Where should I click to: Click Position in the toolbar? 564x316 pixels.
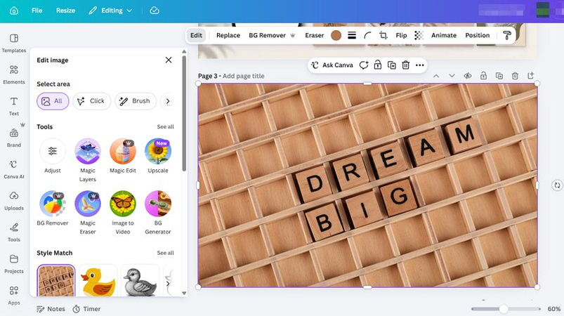click(478, 35)
